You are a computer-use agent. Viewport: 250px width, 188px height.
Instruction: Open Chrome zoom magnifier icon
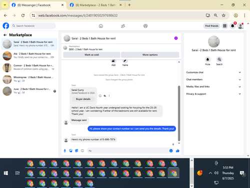pos(215,16)
